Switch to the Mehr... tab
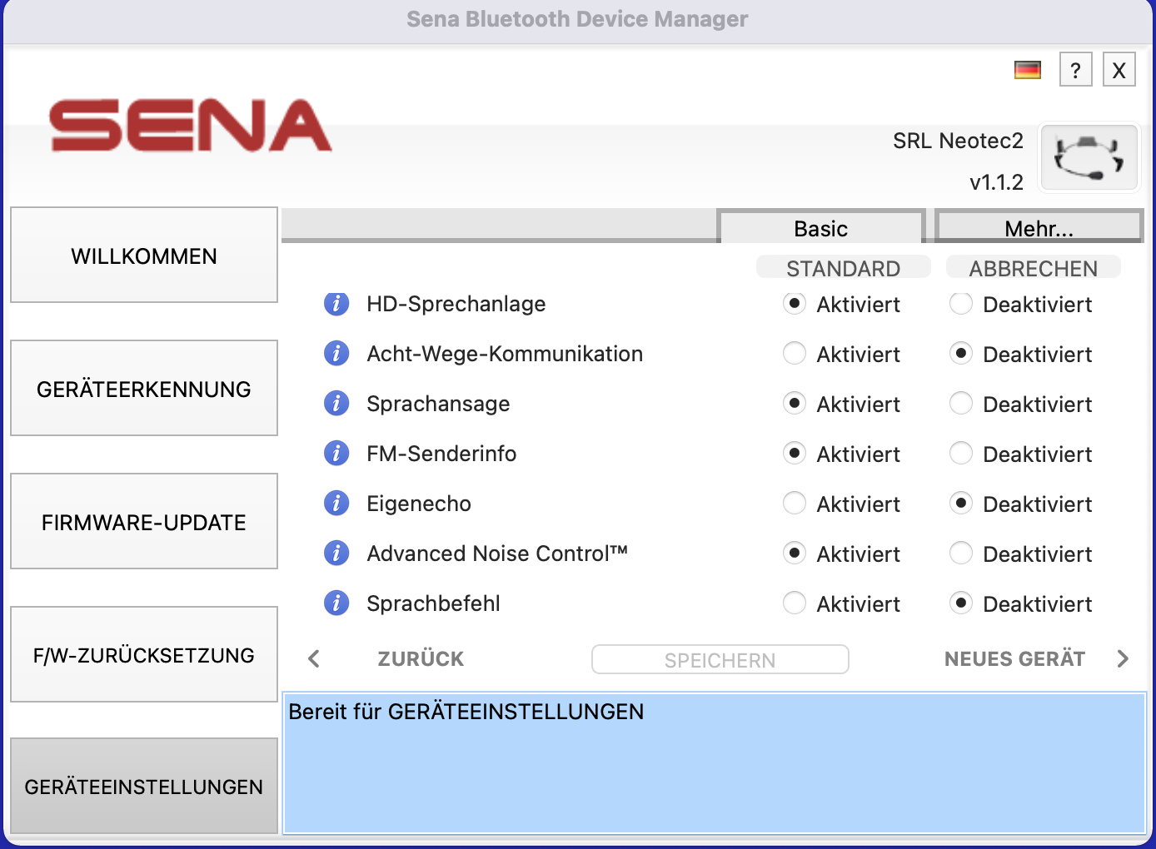The width and height of the screenshot is (1156, 849). (x=1039, y=227)
